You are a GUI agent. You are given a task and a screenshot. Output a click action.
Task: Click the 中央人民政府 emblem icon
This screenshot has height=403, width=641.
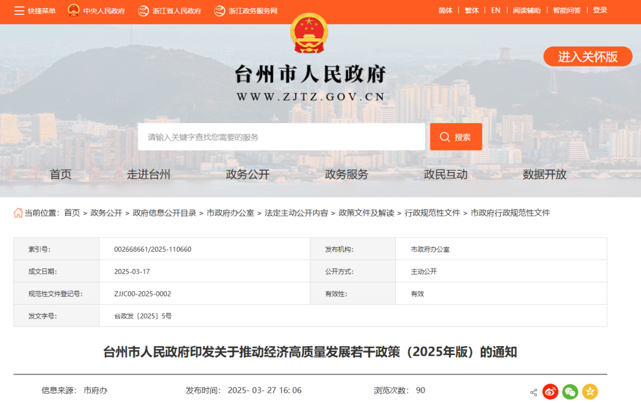tap(72, 9)
